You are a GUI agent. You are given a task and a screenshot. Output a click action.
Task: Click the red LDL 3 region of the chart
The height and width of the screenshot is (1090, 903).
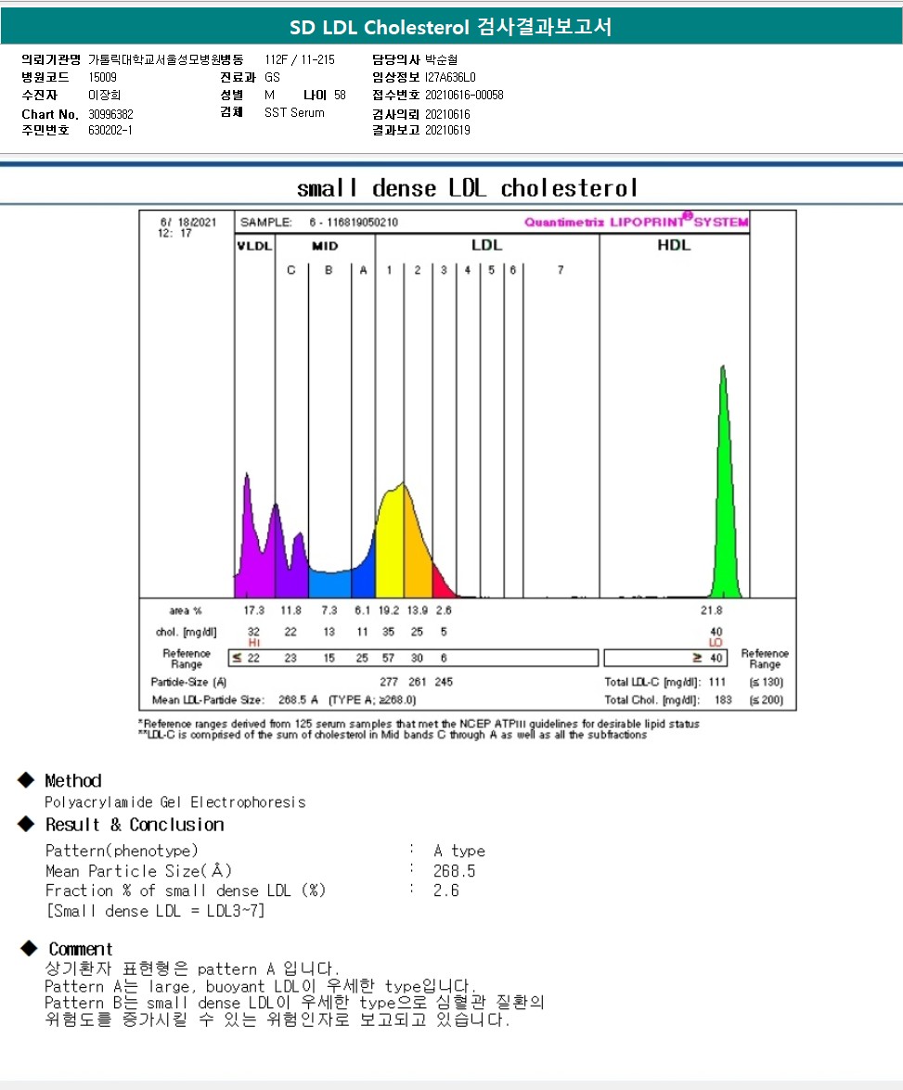point(443,586)
